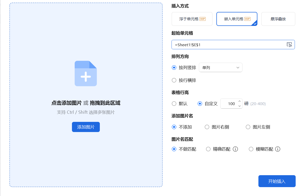Image resolution: width=303 pixels, height=196 pixels.
Task: Select 不添加 image name option
Action: click(x=174, y=127)
